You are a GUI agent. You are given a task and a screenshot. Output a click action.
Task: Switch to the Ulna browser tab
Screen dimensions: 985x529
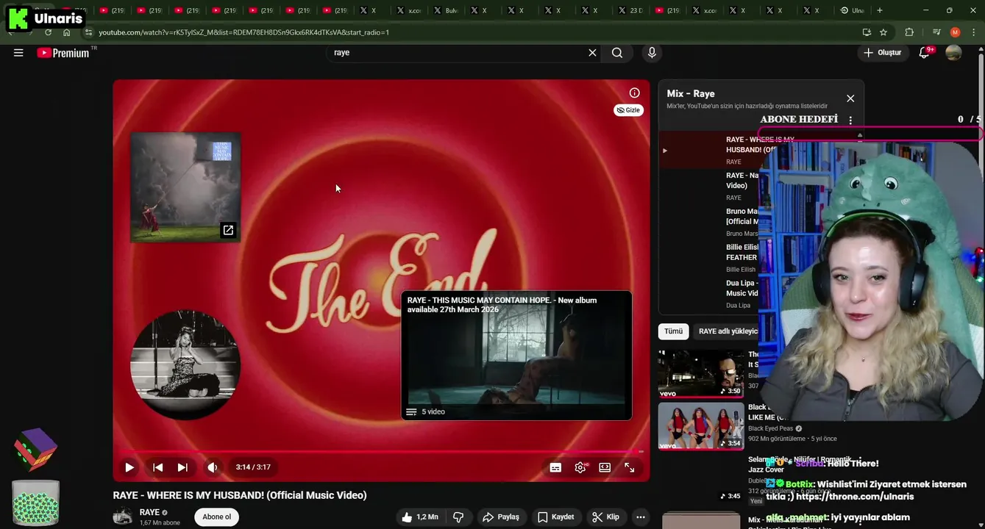(x=852, y=10)
